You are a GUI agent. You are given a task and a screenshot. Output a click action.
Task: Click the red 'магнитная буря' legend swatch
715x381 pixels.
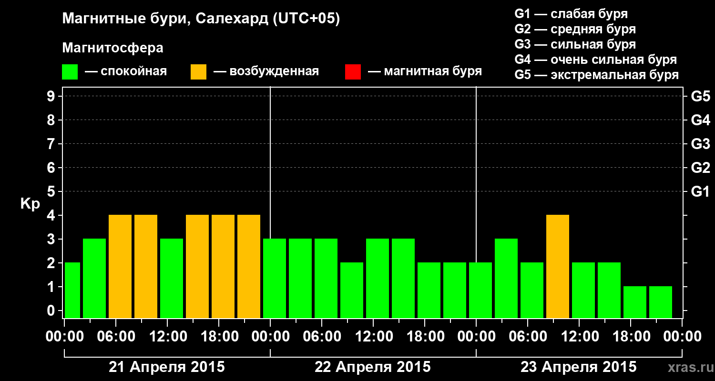pyautogui.click(x=353, y=72)
